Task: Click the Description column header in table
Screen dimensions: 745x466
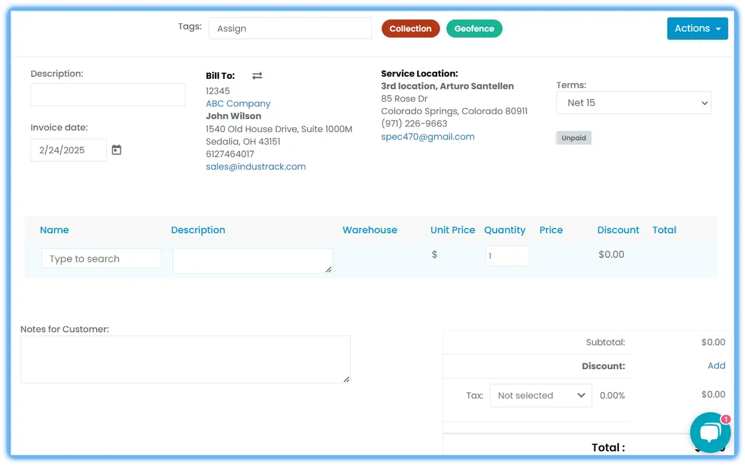Action: point(198,230)
